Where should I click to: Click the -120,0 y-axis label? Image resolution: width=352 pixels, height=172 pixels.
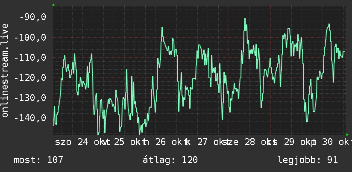coord(30,77)
